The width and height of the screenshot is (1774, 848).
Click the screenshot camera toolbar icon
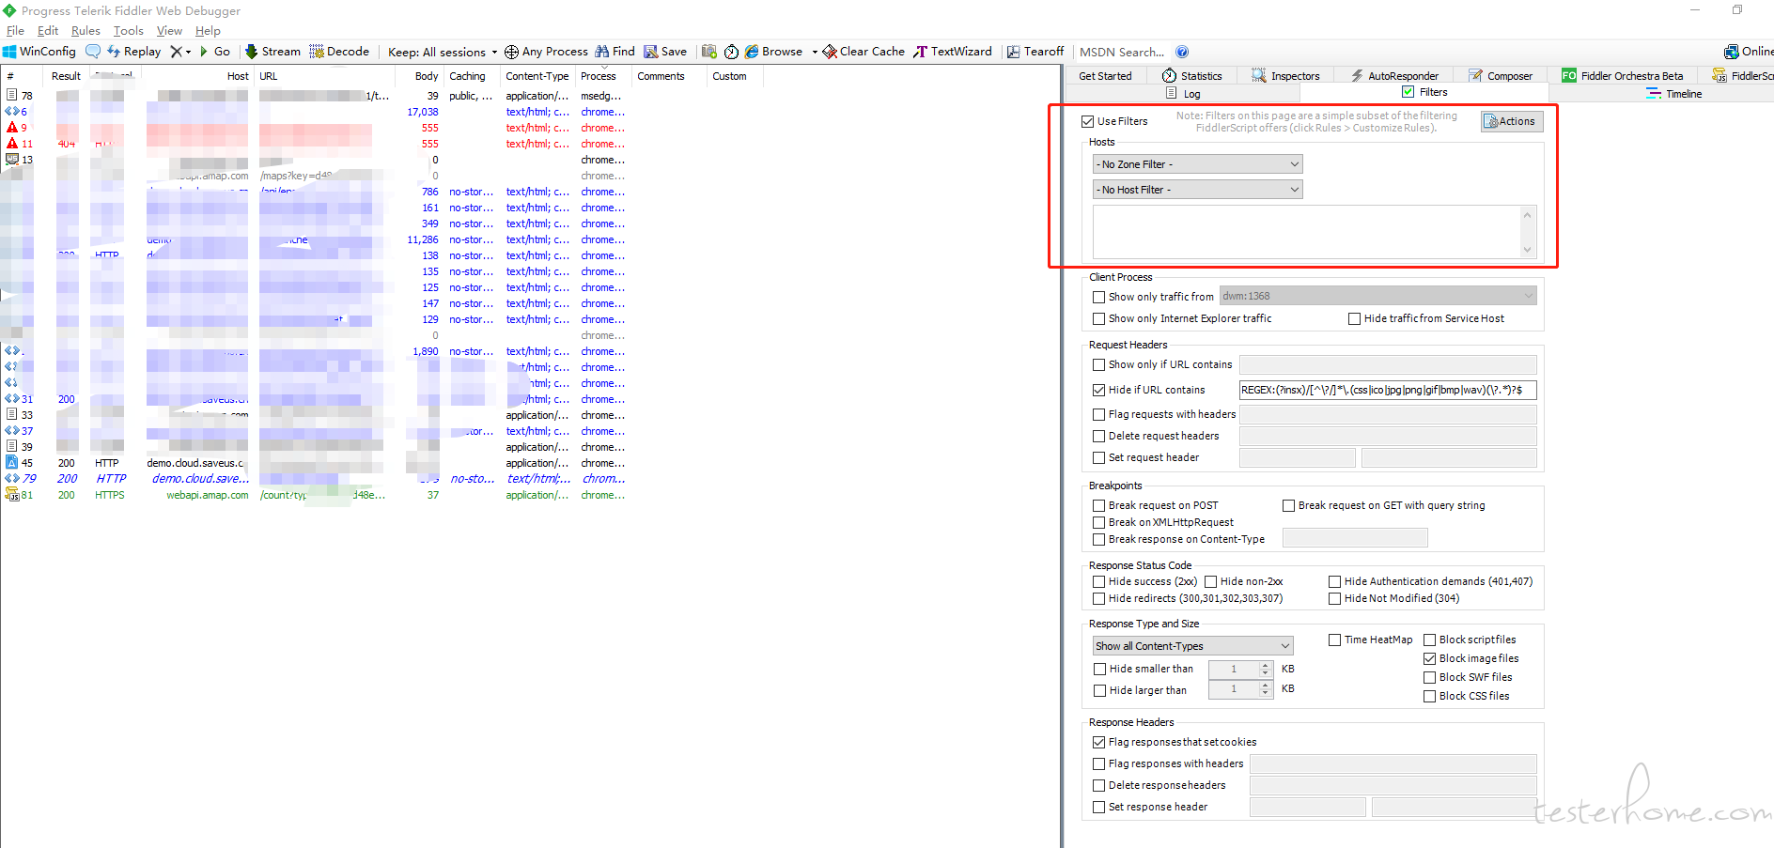(x=709, y=52)
